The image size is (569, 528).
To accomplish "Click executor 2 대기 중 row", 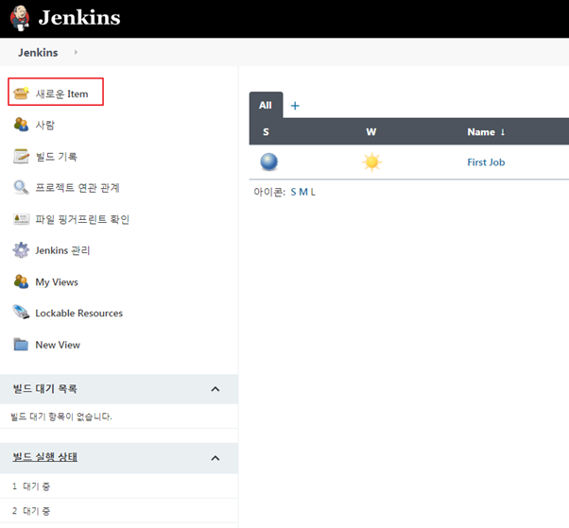I will click(119, 511).
